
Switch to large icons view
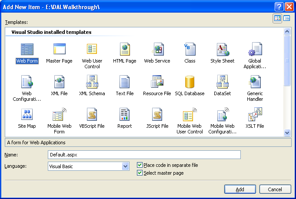click(x=277, y=19)
